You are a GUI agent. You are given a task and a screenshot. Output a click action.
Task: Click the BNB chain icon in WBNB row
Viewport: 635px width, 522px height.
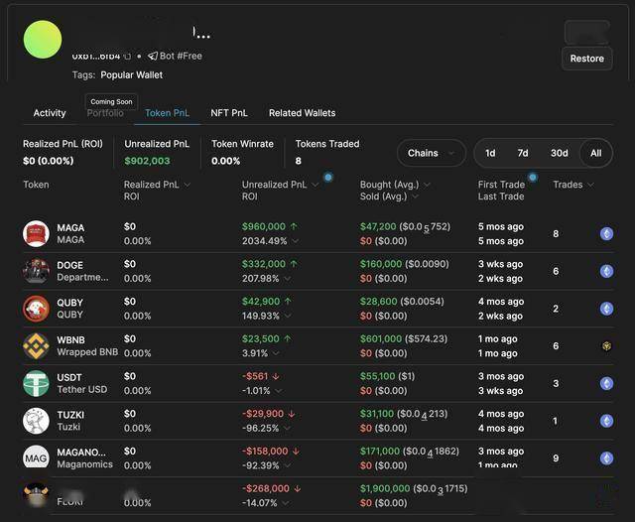tap(606, 345)
